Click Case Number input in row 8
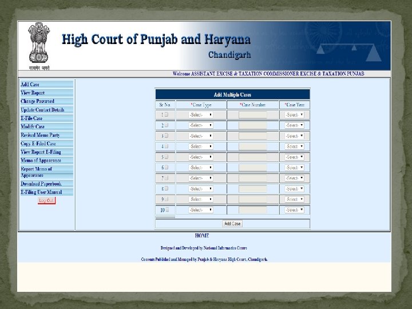The width and height of the screenshot is (412, 309). point(252,189)
